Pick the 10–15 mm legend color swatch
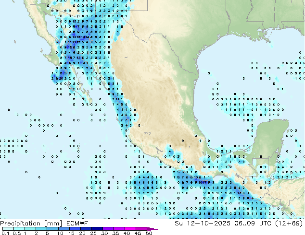 [x=64, y=229]
